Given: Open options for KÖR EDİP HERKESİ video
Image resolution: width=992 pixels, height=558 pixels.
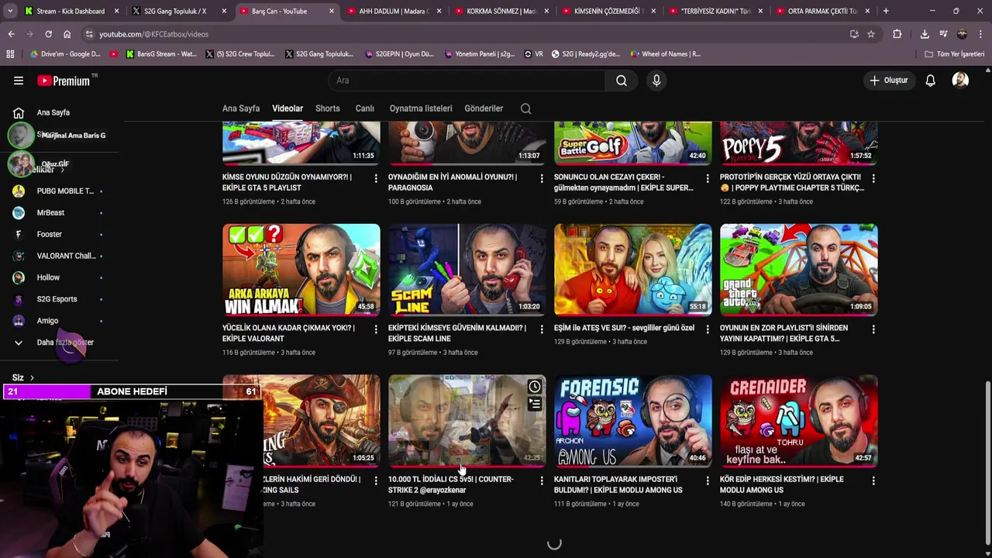Looking at the screenshot, I should pyautogui.click(x=873, y=480).
